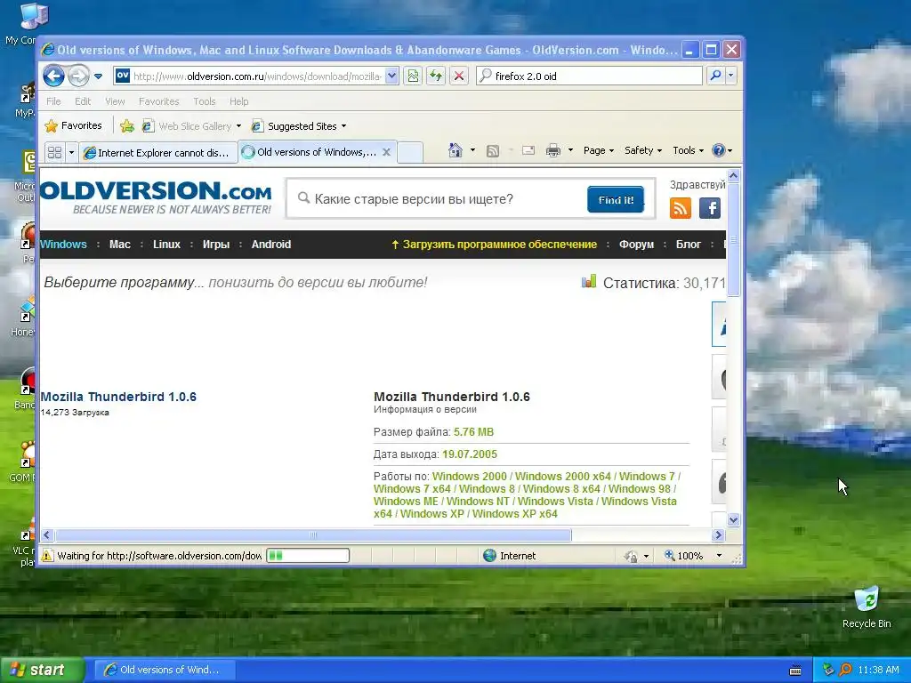Select the Игры navigation link
This screenshot has height=683, width=911.
tap(216, 245)
